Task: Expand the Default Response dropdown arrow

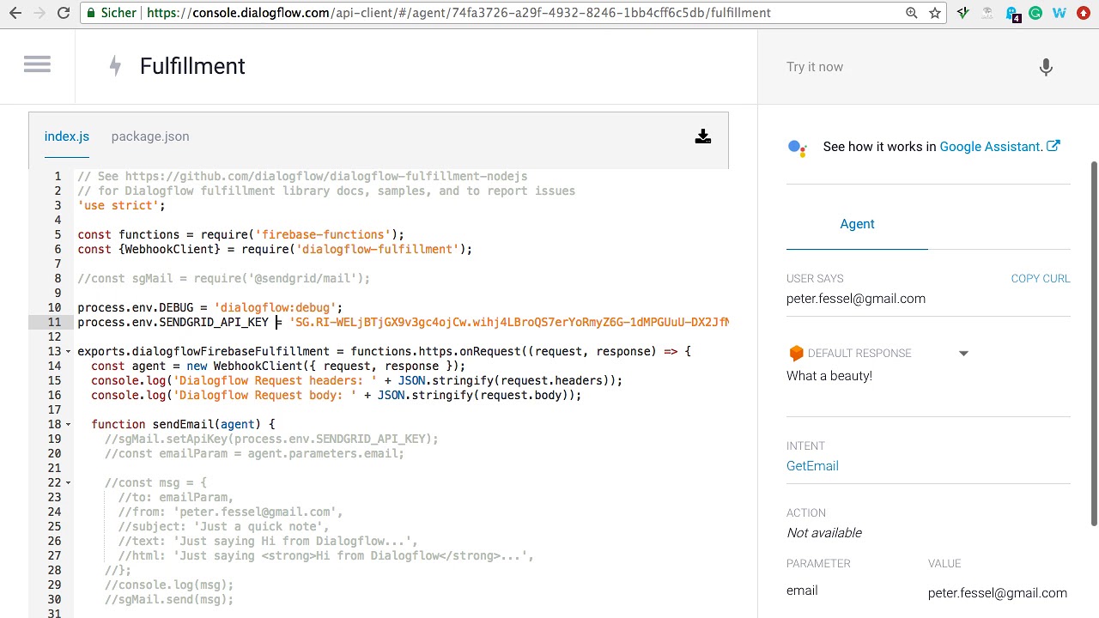Action: point(963,353)
